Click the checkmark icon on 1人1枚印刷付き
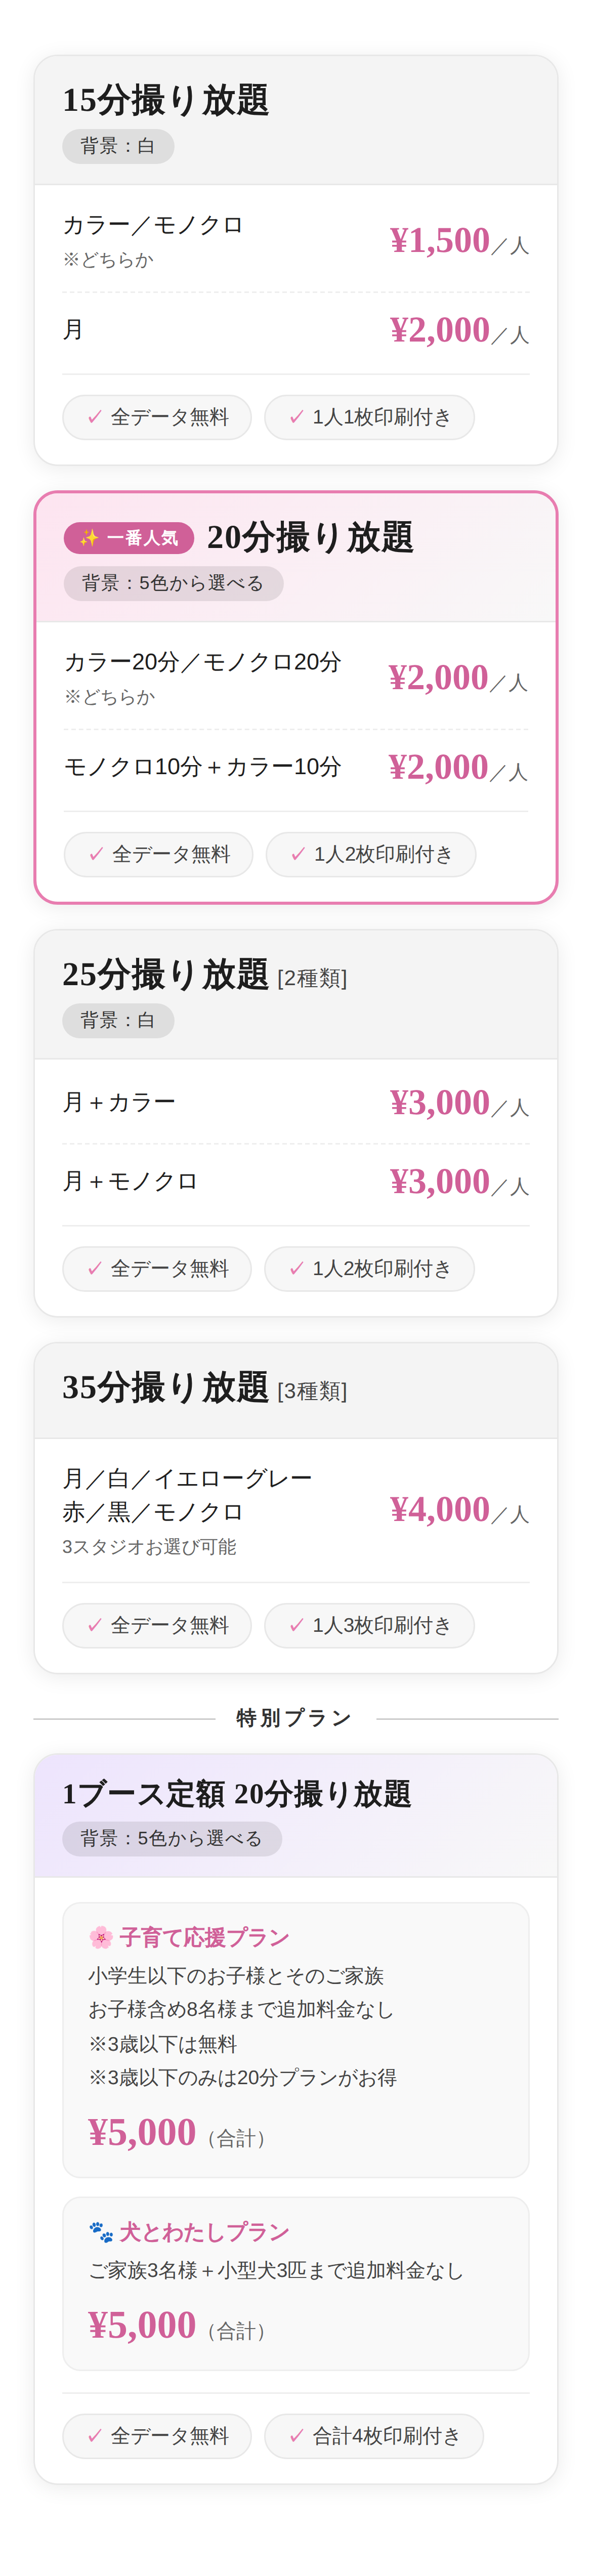The height and width of the screenshot is (2576, 592). [297, 417]
